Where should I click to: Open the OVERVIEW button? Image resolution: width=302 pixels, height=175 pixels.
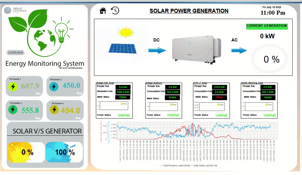coord(15,53)
